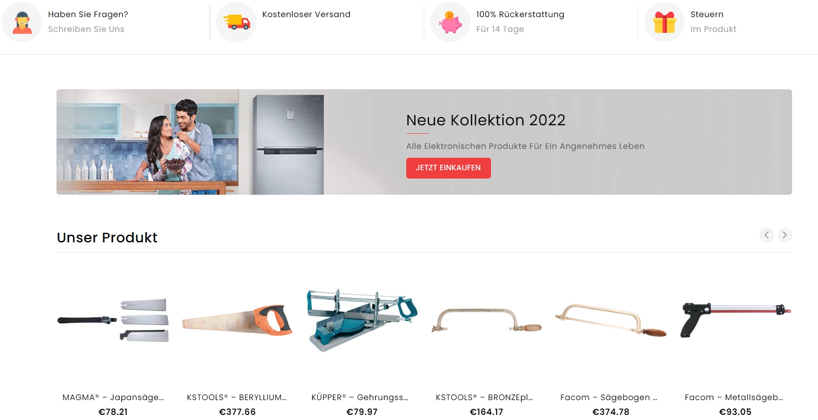
Task: Select the Facom Sägebogen product image
Action: click(611, 320)
